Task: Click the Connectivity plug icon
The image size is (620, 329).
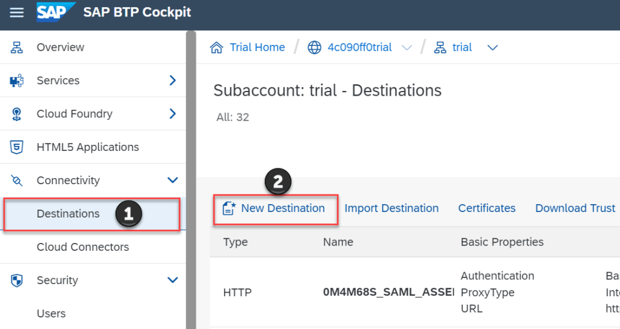Action: pyautogui.click(x=17, y=181)
